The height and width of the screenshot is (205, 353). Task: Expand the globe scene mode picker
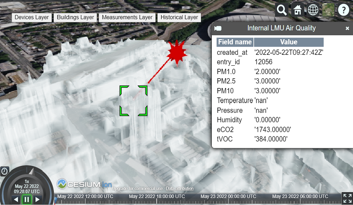point(313,10)
